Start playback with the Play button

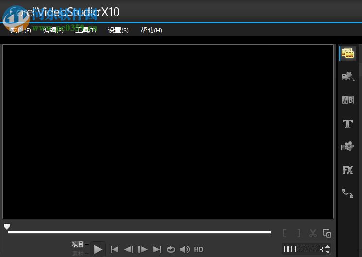[98, 249]
